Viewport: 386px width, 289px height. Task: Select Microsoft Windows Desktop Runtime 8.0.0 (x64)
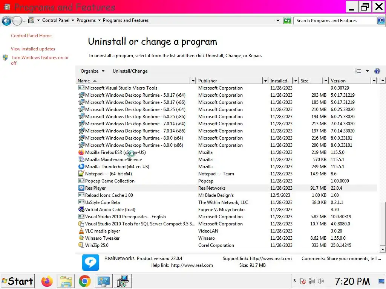point(227,138)
